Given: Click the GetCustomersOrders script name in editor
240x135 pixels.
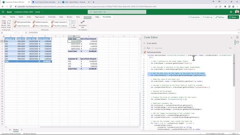Looking at the screenshot, I should [154, 52].
